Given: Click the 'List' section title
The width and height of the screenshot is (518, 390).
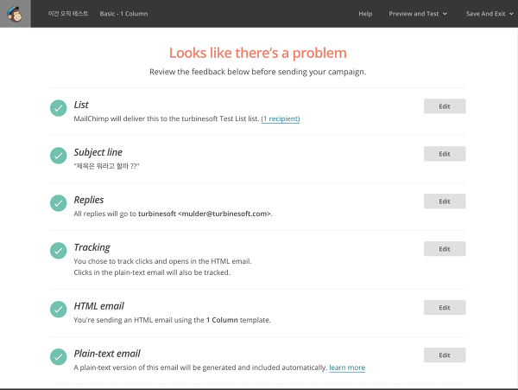Looking at the screenshot, I should point(81,105).
